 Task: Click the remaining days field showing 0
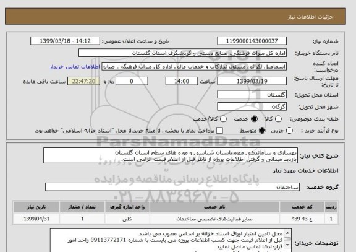[132, 81]
